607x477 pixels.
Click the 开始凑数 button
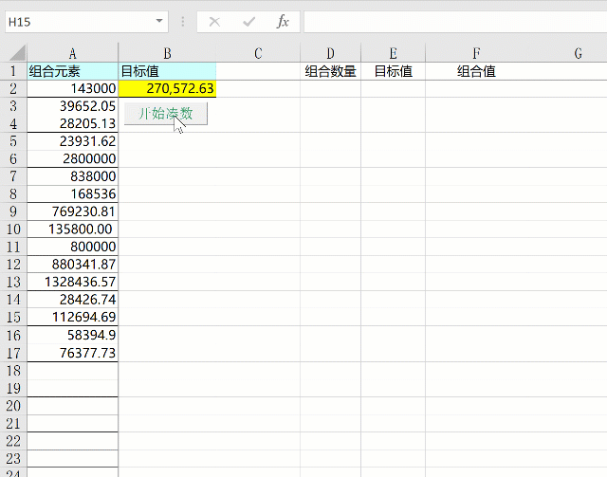166,114
